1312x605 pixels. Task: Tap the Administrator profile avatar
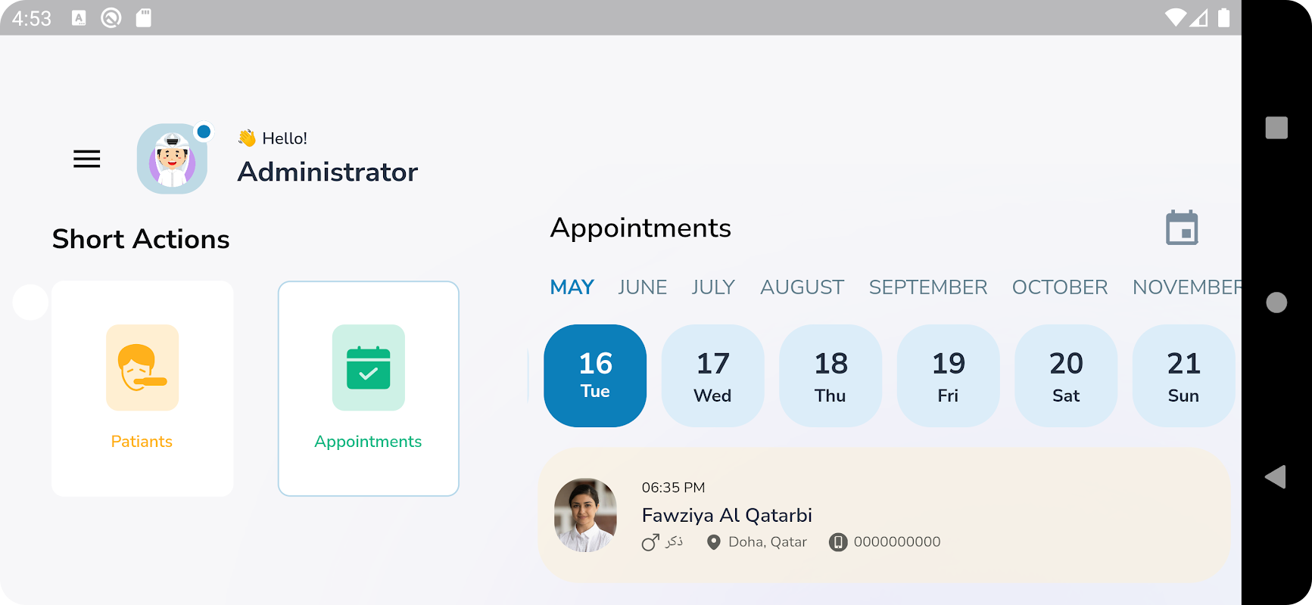(x=173, y=159)
